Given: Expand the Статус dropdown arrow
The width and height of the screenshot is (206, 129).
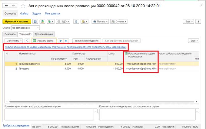Looking at the screenshot, I should point(38,28).
